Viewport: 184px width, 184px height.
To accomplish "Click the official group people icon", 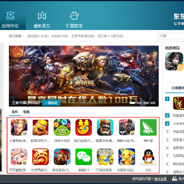I will coord(174,179).
